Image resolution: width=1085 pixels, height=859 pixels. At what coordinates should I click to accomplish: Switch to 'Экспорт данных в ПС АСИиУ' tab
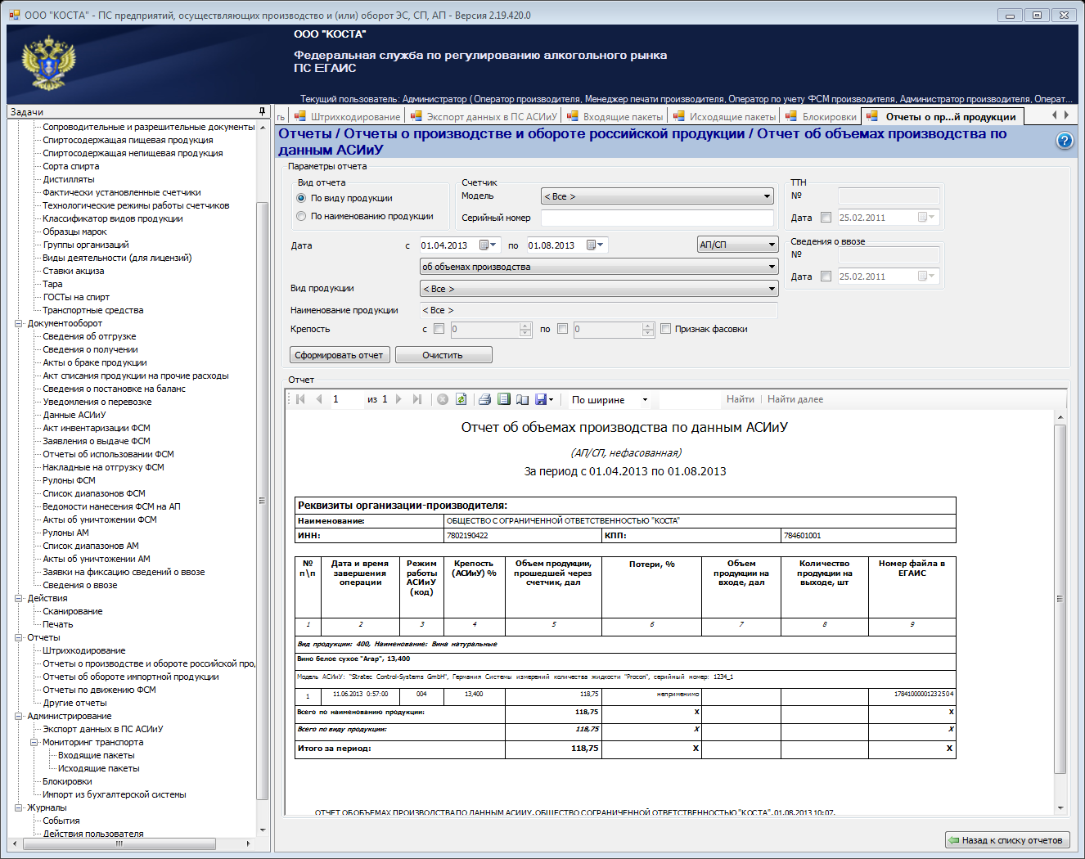484,117
